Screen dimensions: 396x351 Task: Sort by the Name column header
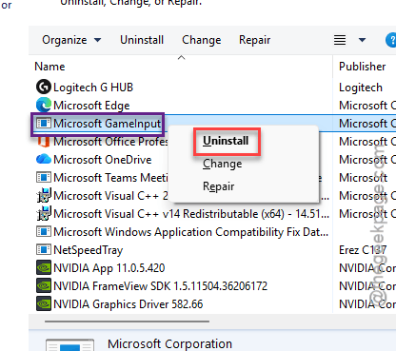click(49, 67)
